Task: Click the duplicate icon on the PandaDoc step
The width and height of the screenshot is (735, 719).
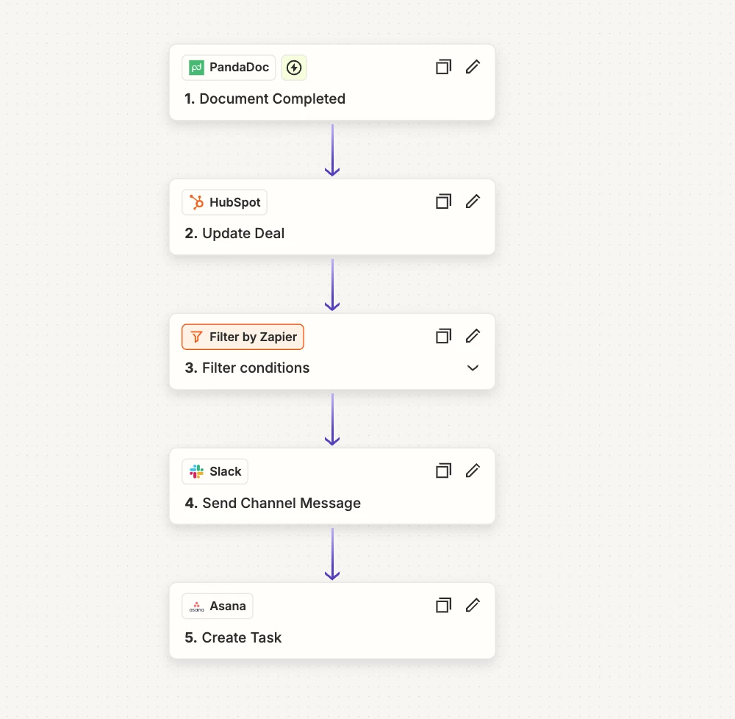Action: click(x=443, y=67)
